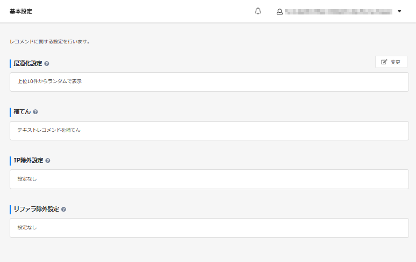Viewport: 416px width, 262px height.
Task: Click 設定なし box under リファラ除外設定
Action: click(209, 228)
